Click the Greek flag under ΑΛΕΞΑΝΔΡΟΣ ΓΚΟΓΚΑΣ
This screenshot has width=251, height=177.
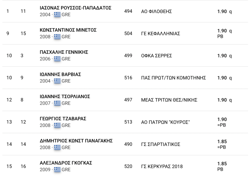coord(57,169)
